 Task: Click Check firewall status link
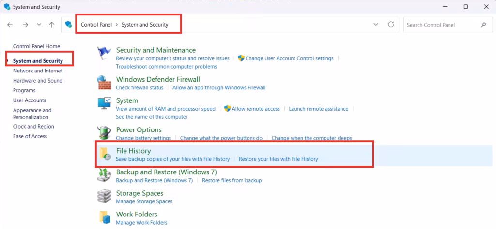pos(139,88)
